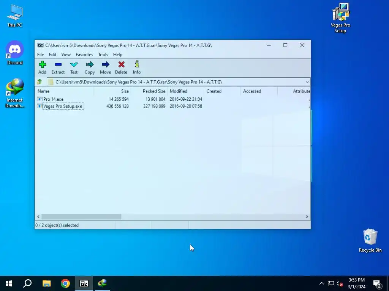Expand the address path dropdown
The image size is (389, 291).
pos(307,82)
